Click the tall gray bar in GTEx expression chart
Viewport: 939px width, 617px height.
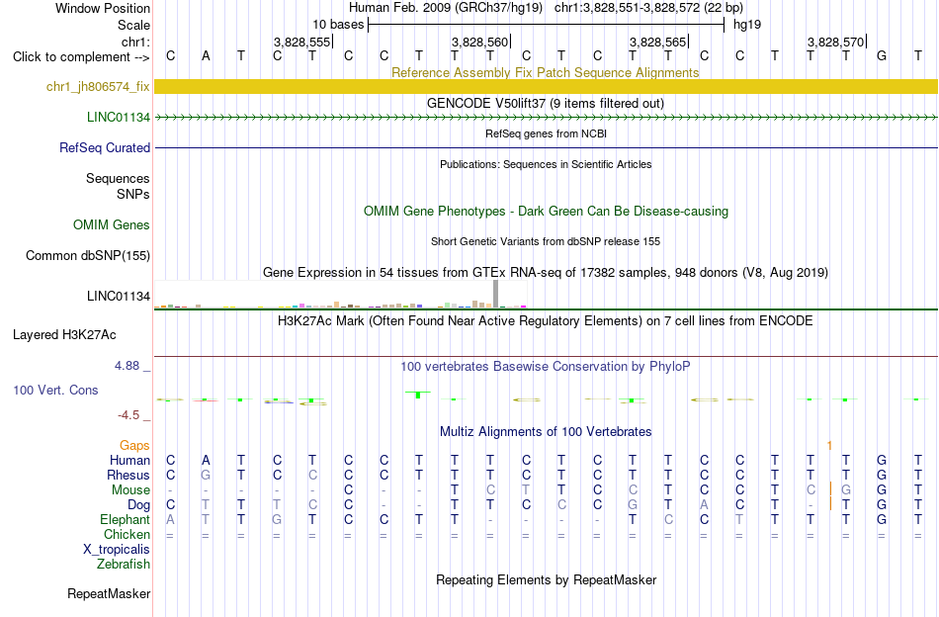click(496, 294)
